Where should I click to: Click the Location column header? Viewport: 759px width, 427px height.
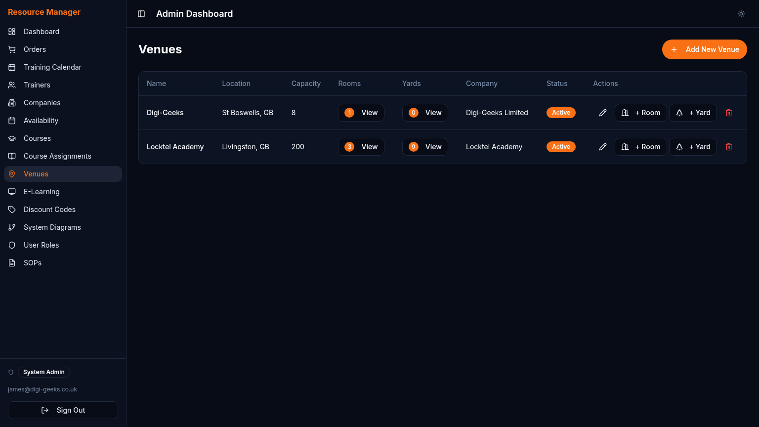[236, 84]
